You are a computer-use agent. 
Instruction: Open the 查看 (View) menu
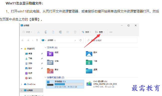pyautogui.click(x=100, y=32)
